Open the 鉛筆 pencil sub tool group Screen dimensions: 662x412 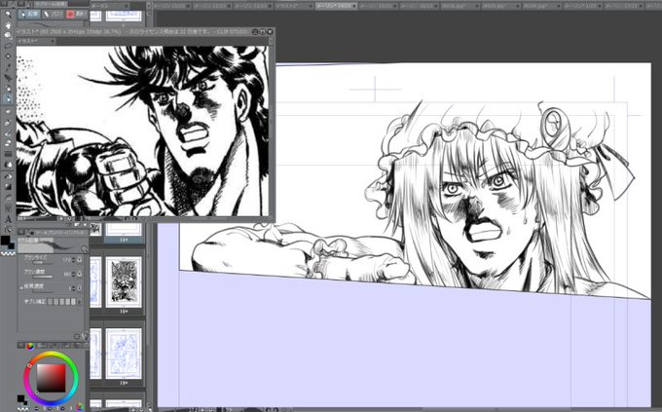tap(29, 14)
